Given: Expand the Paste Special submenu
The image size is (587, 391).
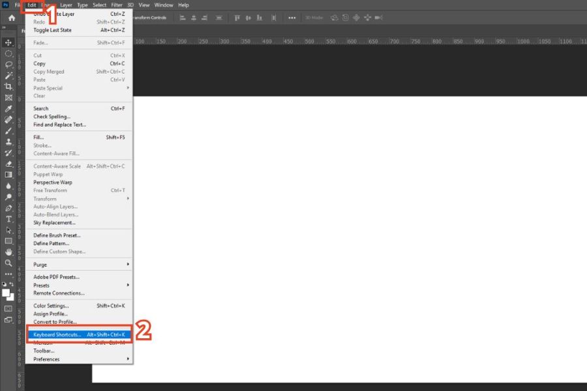Looking at the screenshot, I should pyautogui.click(x=78, y=88).
